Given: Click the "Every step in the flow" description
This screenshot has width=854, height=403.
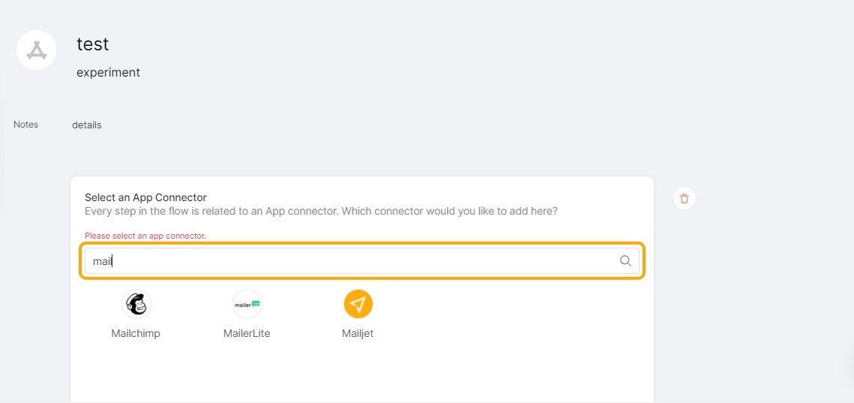Looking at the screenshot, I should tap(322, 210).
